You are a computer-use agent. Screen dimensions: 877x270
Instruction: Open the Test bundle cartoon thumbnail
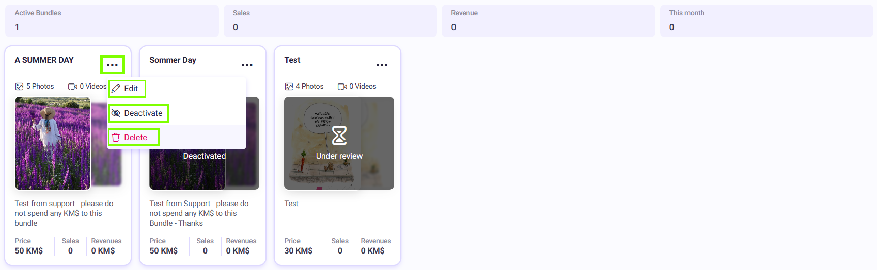339,143
